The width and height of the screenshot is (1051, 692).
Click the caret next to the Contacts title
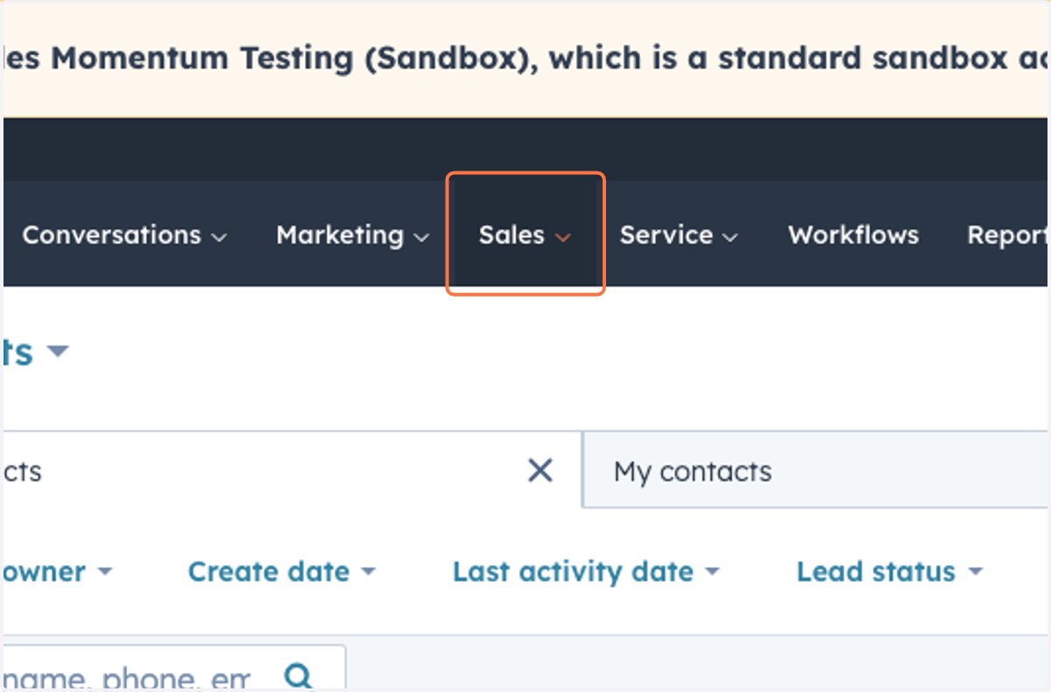pos(57,352)
